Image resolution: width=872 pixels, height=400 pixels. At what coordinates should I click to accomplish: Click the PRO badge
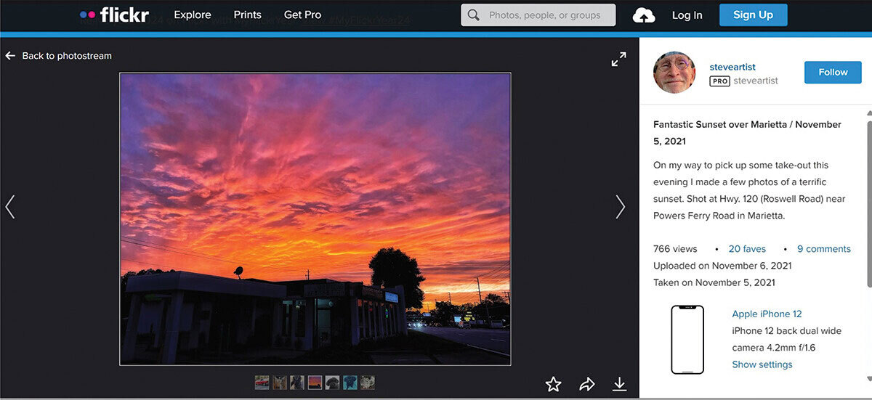719,81
